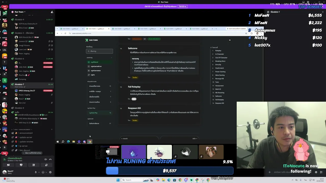Click the rules search field on Run Town site
326x183 pixels.
[99, 51]
